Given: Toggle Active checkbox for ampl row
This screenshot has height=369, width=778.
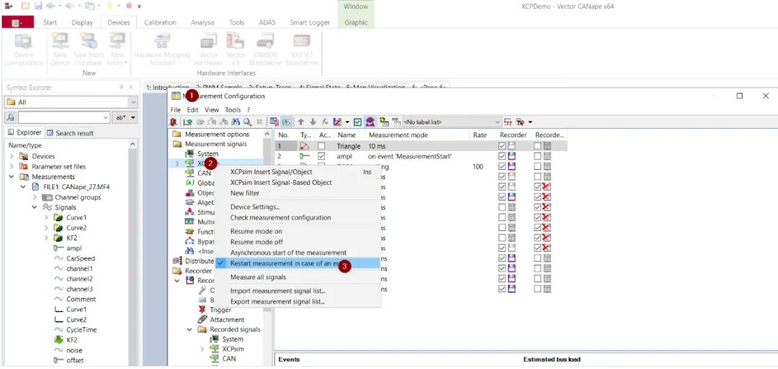Looking at the screenshot, I should (x=321, y=156).
